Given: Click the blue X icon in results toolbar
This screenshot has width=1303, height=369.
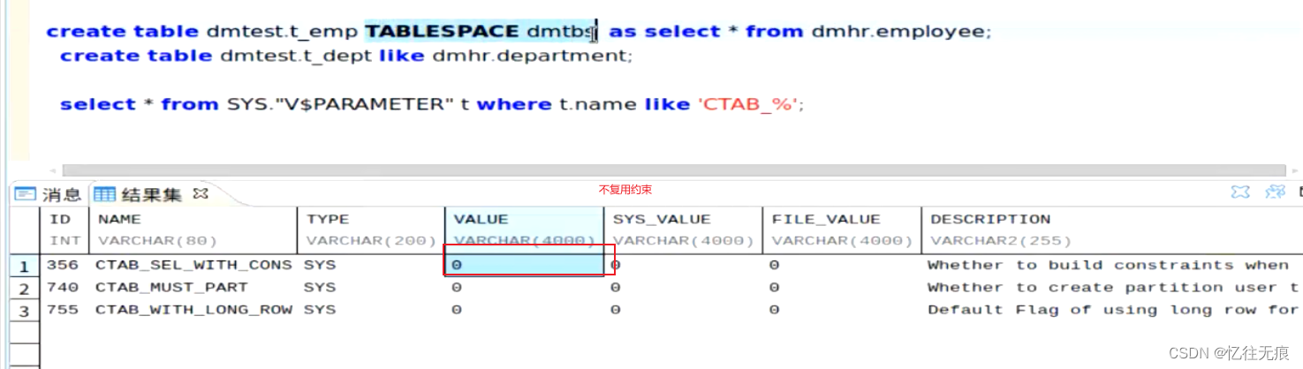Looking at the screenshot, I should [1240, 192].
